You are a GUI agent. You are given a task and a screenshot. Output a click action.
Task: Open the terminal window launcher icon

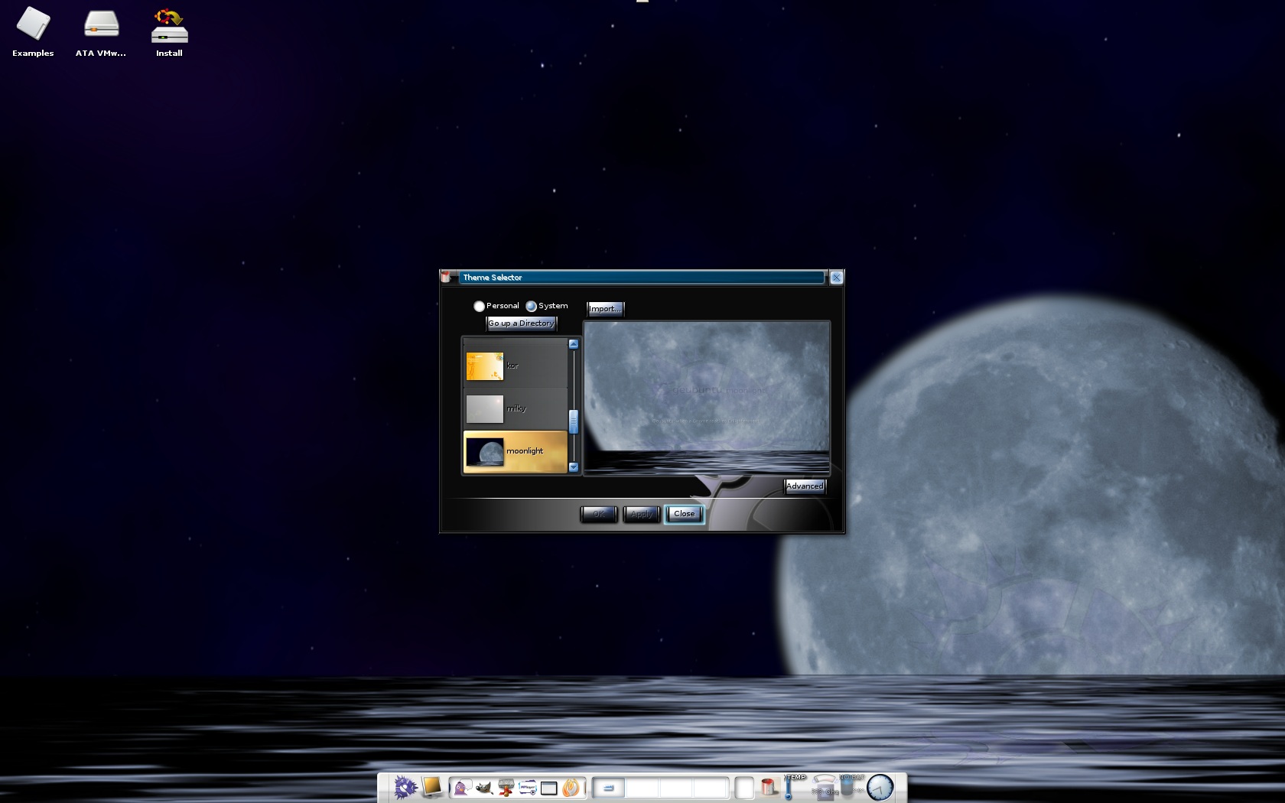coord(549,788)
